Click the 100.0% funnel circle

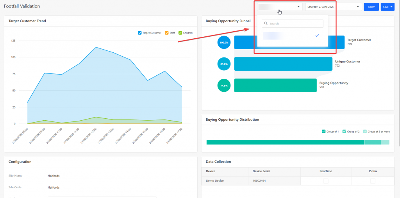click(x=224, y=42)
